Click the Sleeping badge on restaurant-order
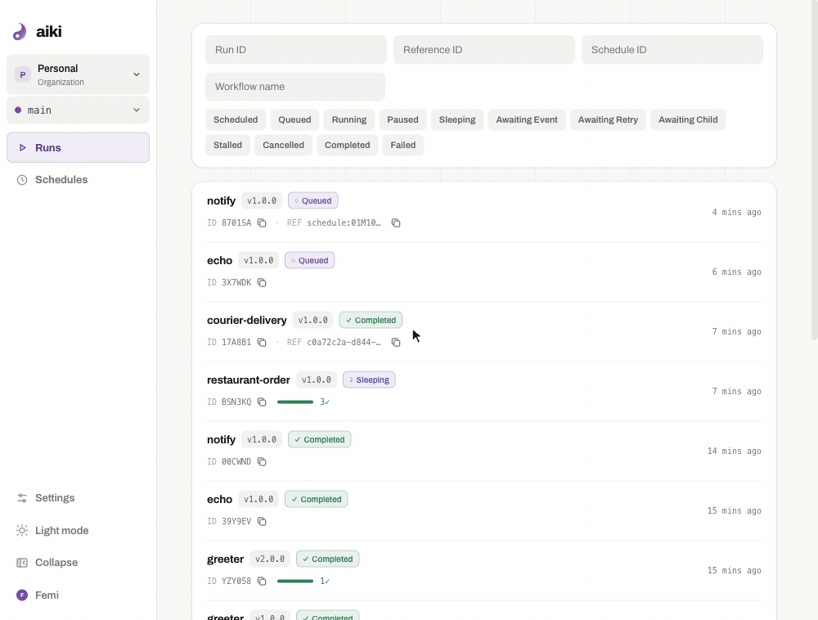 369,380
